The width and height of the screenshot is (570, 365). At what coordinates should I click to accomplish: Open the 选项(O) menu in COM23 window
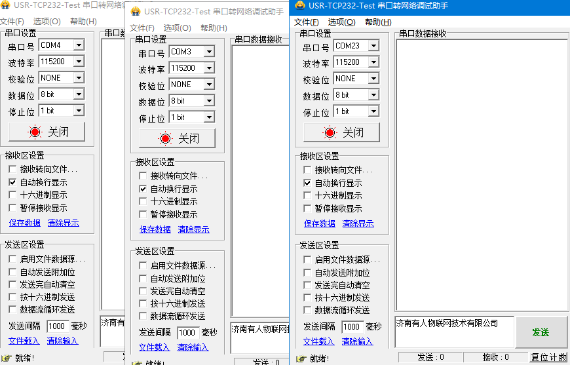point(341,22)
